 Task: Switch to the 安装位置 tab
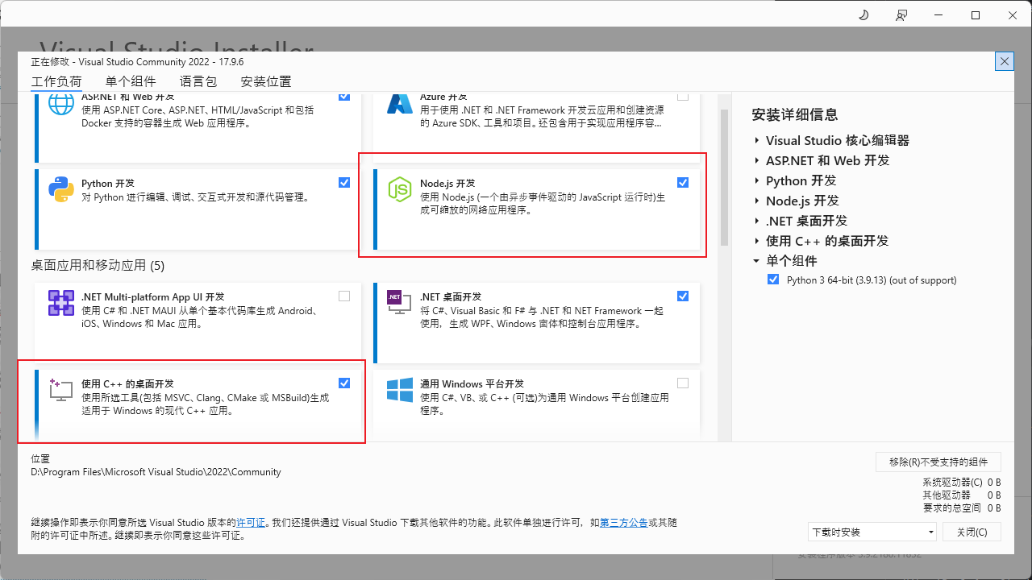pos(266,81)
